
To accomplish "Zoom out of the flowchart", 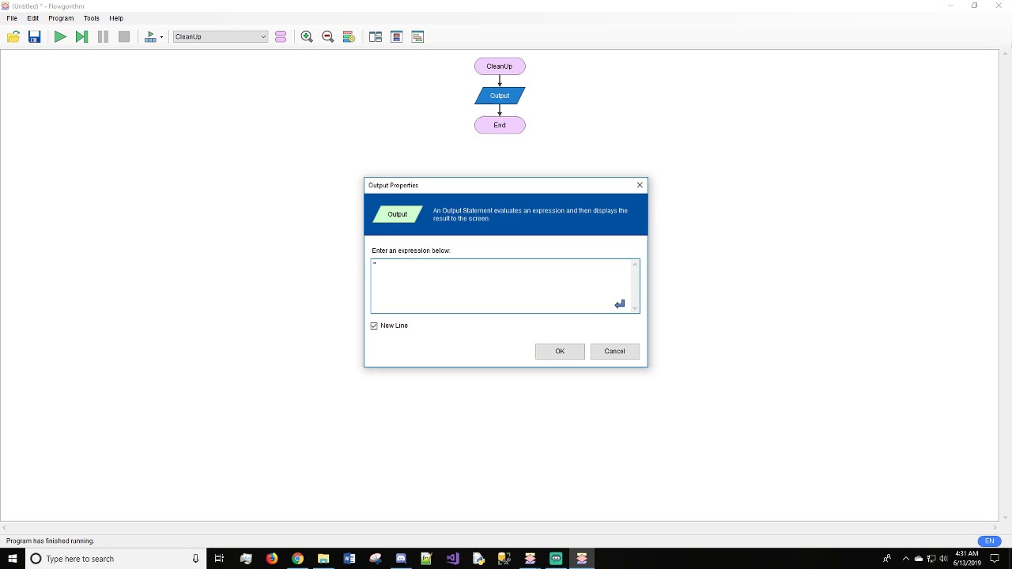I will pos(328,36).
